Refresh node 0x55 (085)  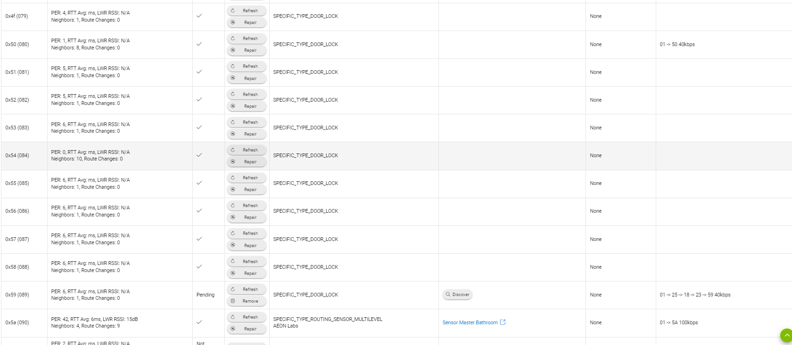point(247,178)
